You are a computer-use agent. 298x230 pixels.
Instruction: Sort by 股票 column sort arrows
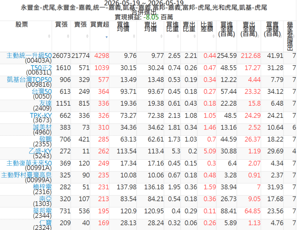point(49,36)
